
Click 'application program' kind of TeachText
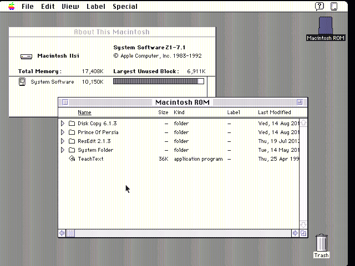click(198, 159)
